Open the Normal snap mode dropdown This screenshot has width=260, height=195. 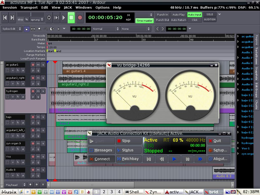coord(105,29)
